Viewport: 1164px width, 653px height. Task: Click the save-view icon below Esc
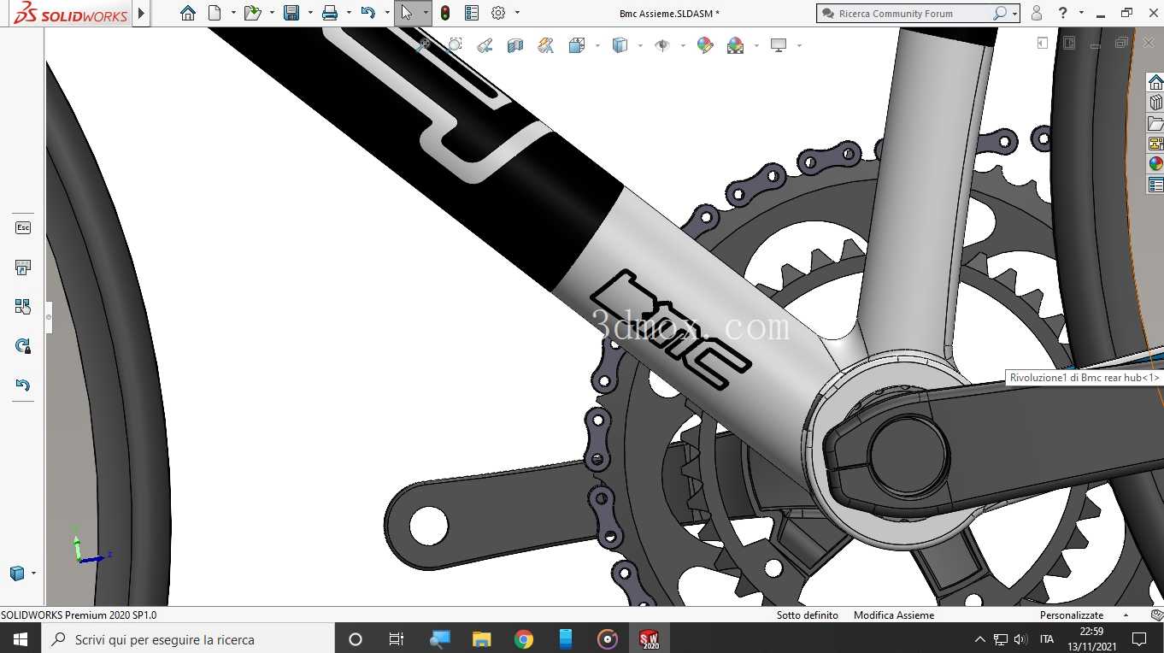23,268
